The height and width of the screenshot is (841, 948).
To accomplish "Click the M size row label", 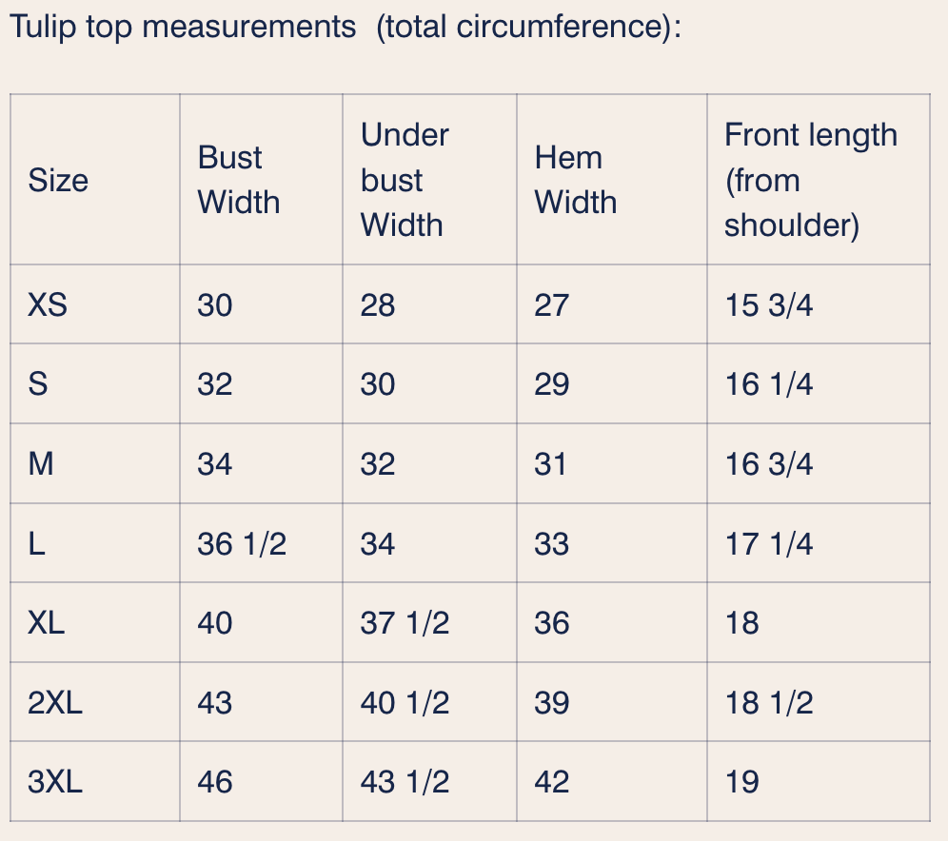I will click(x=41, y=464).
